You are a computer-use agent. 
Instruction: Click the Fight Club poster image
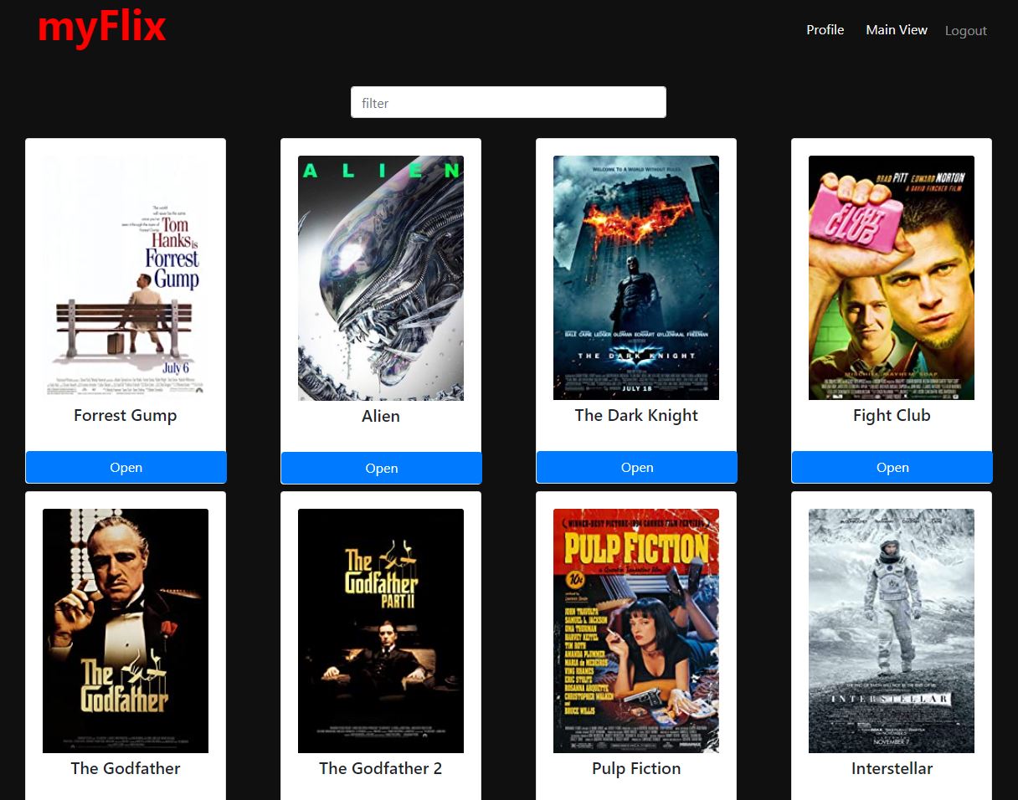(892, 277)
